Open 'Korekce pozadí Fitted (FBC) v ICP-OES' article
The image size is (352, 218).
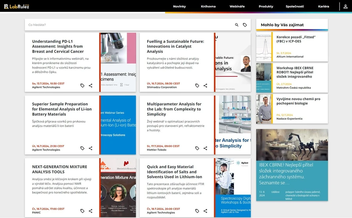coord(296,39)
